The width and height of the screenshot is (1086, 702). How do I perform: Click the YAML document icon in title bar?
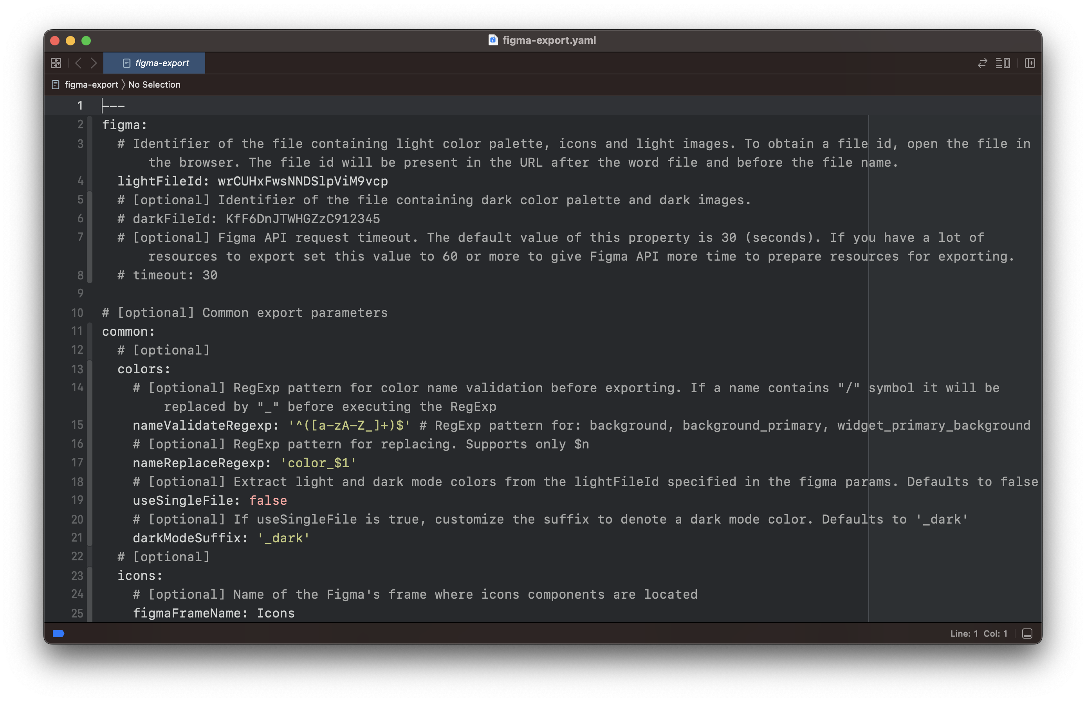pyautogui.click(x=492, y=40)
